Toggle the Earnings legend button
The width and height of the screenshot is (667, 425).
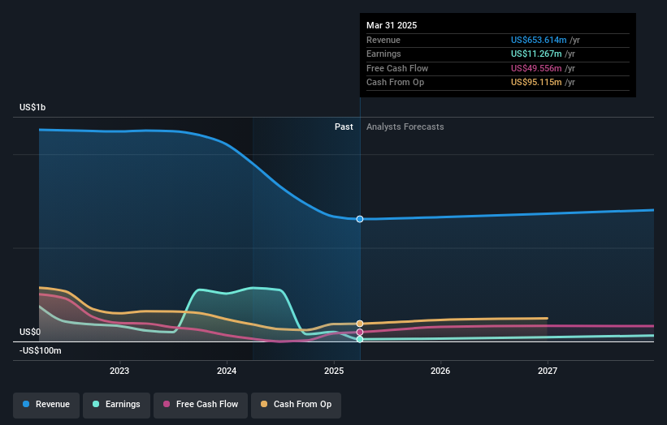pyautogui.click(x=116, y=404)
